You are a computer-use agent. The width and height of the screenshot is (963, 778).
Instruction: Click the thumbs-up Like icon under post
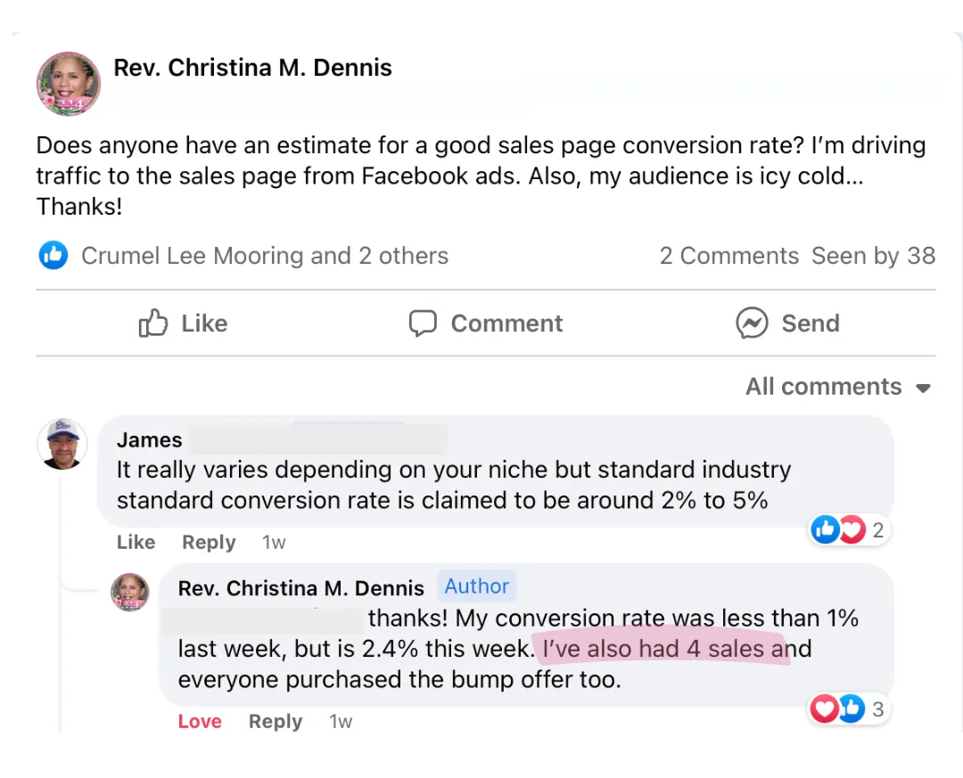tap(153, 323)
